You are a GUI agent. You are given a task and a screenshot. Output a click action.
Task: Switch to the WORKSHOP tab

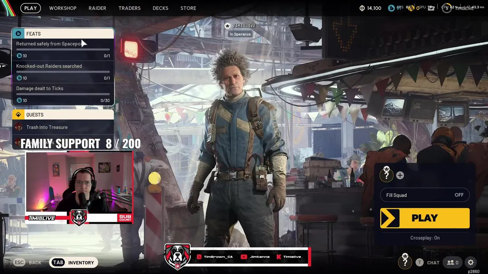point(63,8)
